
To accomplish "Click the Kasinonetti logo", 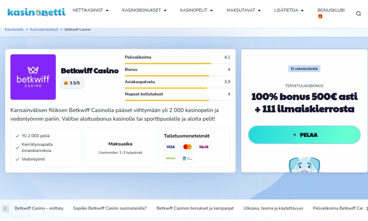I will [x=36, y=12].
